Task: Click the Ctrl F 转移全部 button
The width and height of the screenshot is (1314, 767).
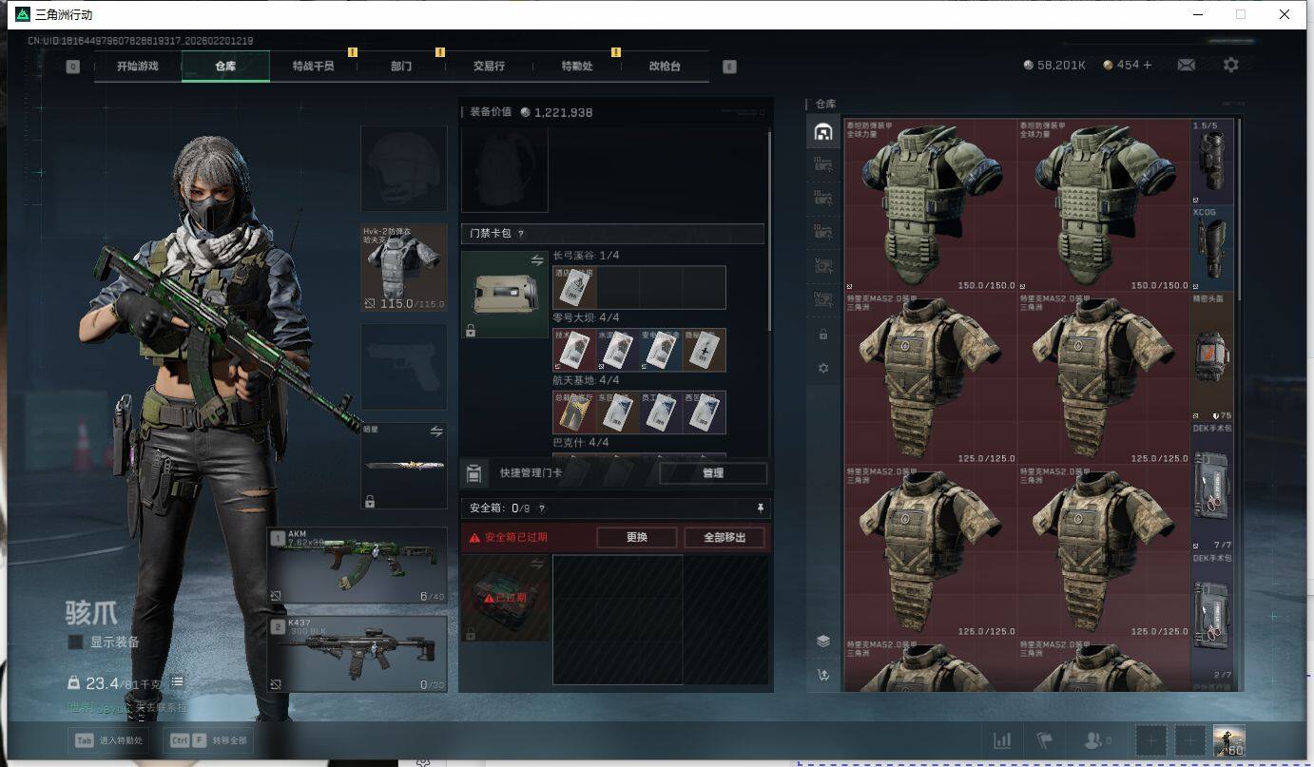Action: pyautogui.click(x=209, y=740)
